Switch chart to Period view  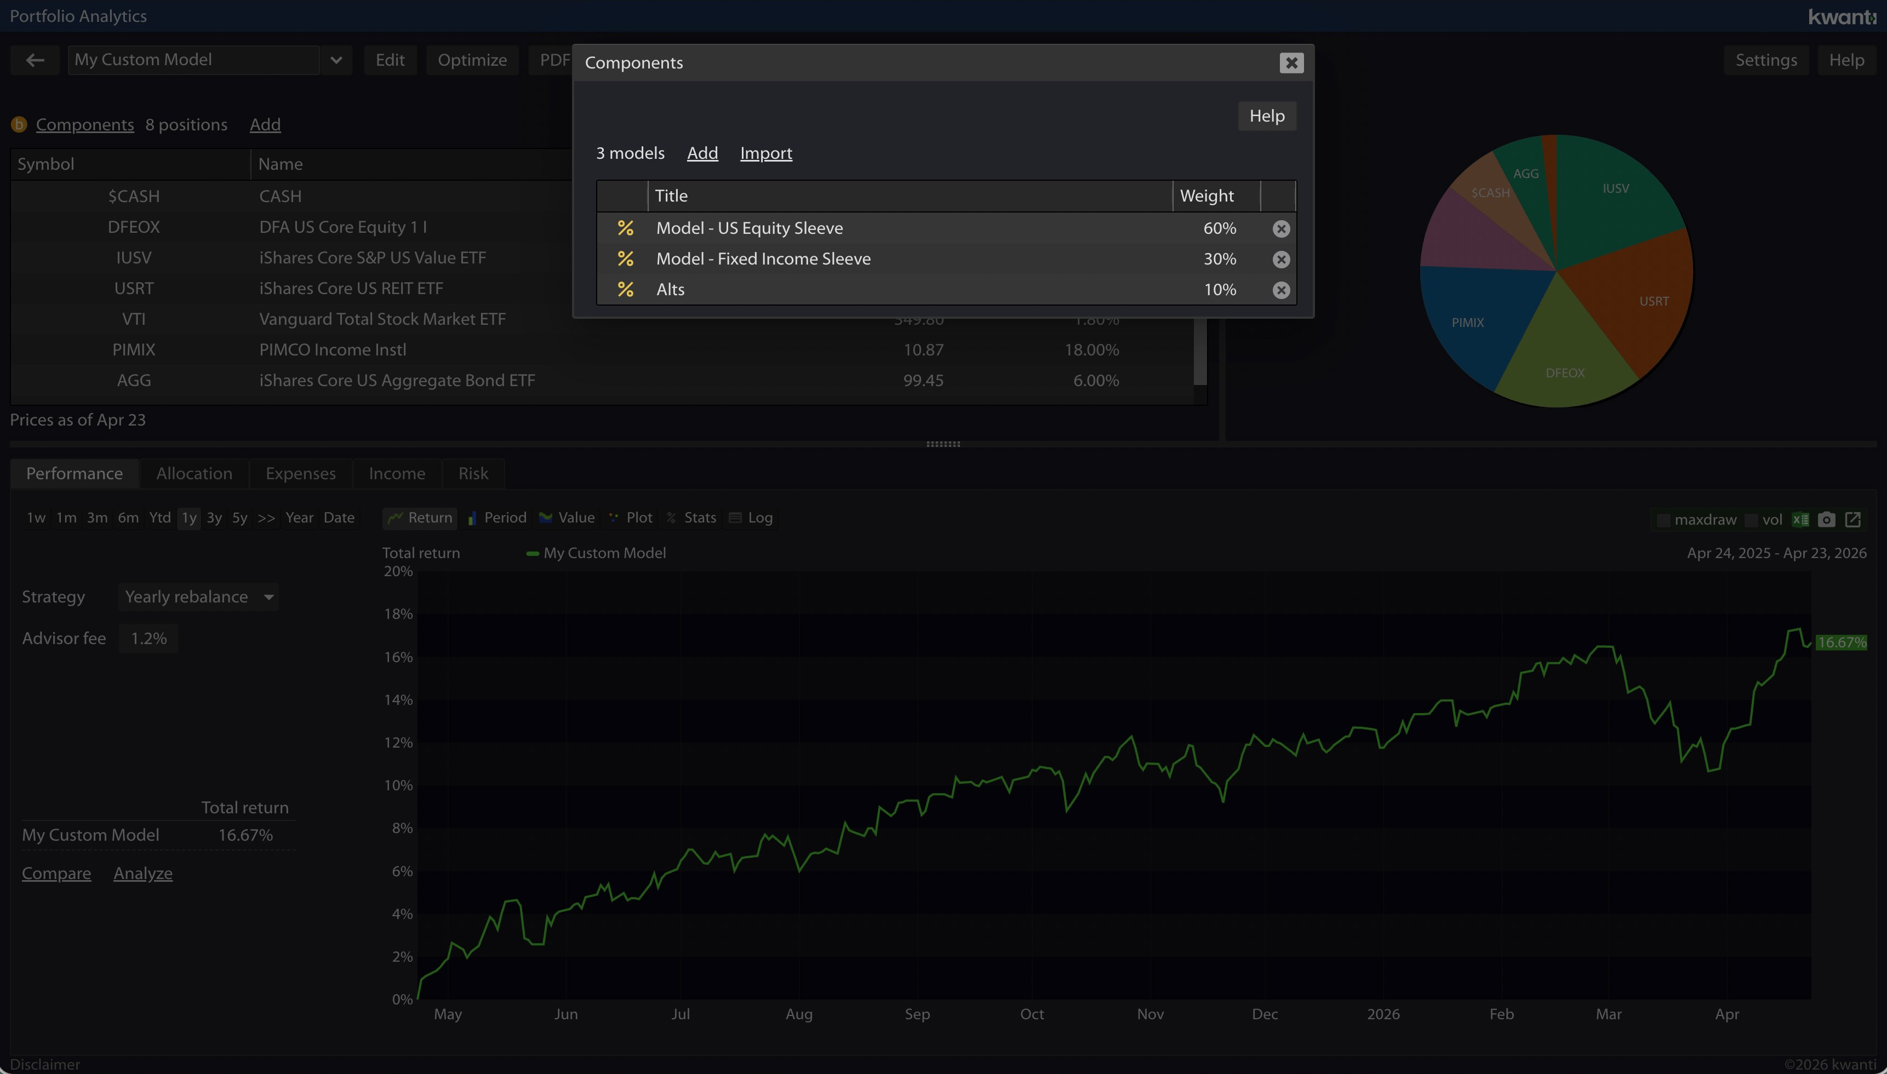click(x=496, y=518)
